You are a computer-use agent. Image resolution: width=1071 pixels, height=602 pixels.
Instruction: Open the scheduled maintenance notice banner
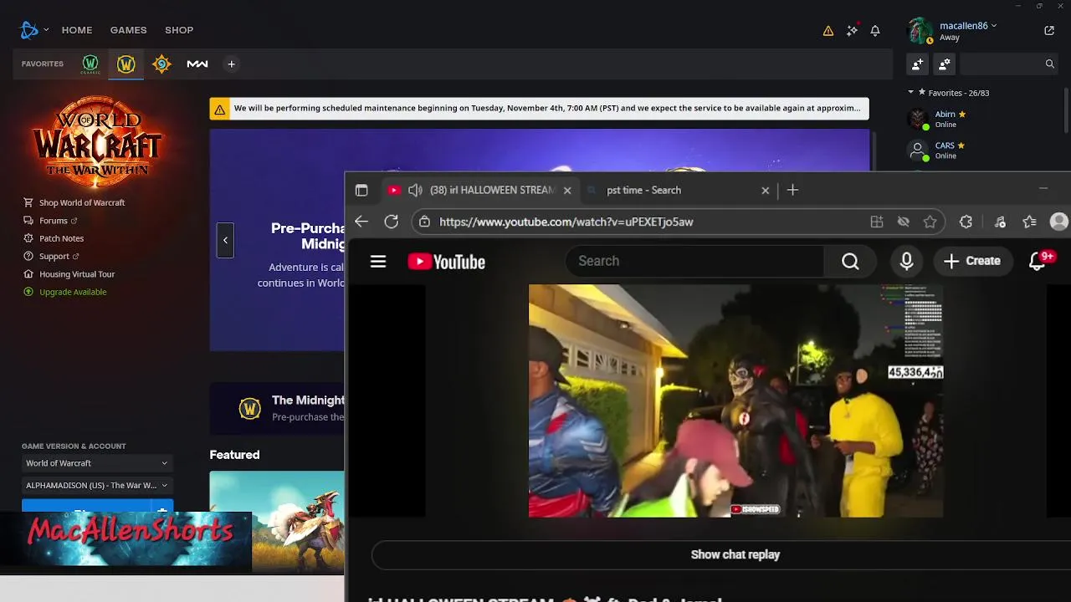click(x=539, y=109)
